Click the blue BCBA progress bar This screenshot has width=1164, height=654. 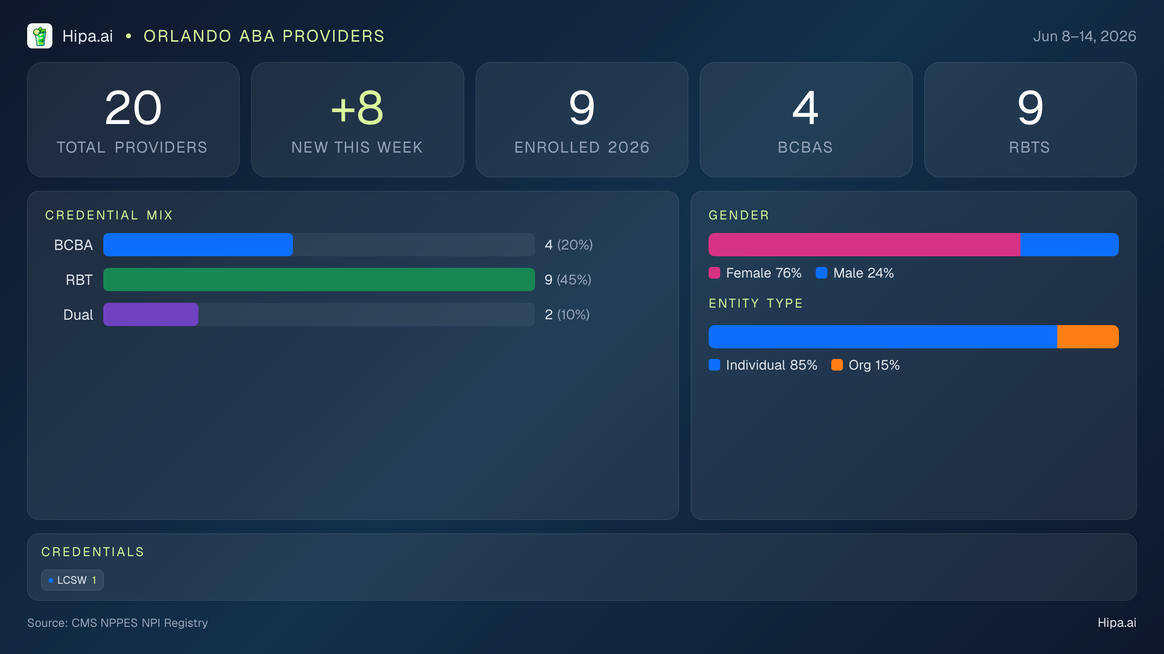198,245
